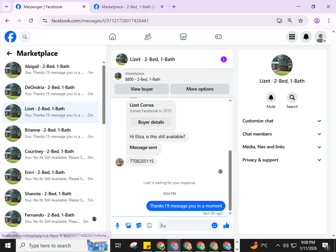This screenshot has width=336, height=252.
Task: Choose a sticker from sticker icon
Action: pyautogui.click(x=139, y=225)
